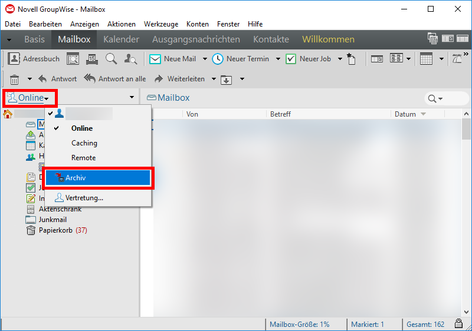Click the message list scroll-down arrow
This screenshot has height=331, width=472.
[x=466, y=312]
